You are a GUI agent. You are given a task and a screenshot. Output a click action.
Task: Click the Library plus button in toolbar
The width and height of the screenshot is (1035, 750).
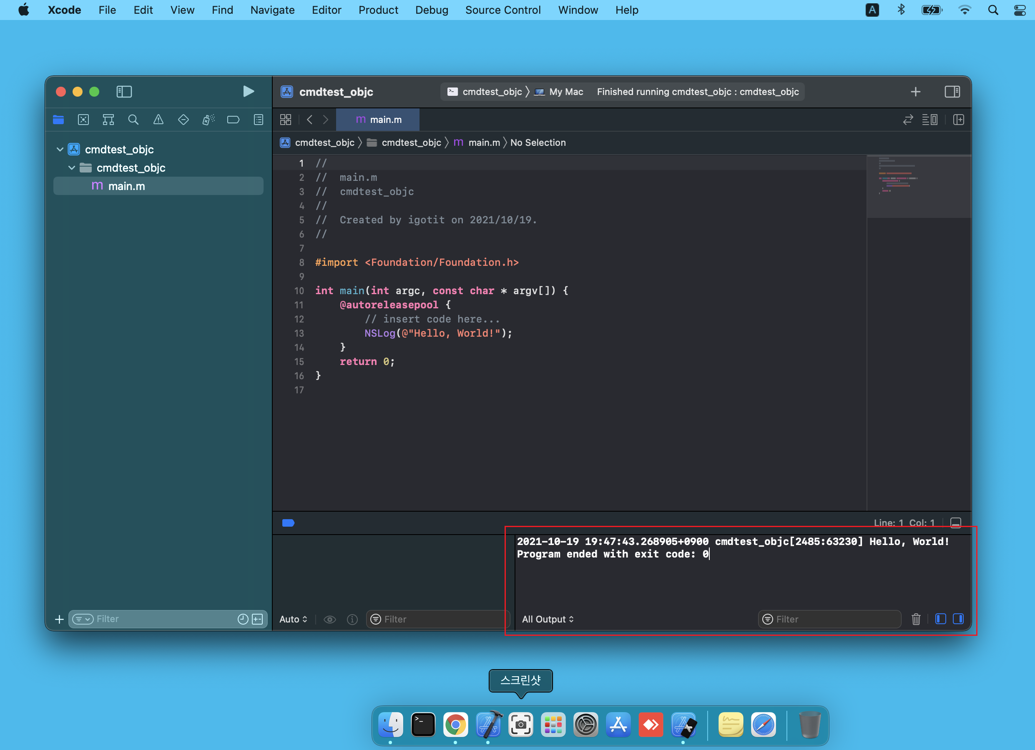(915, 92)
